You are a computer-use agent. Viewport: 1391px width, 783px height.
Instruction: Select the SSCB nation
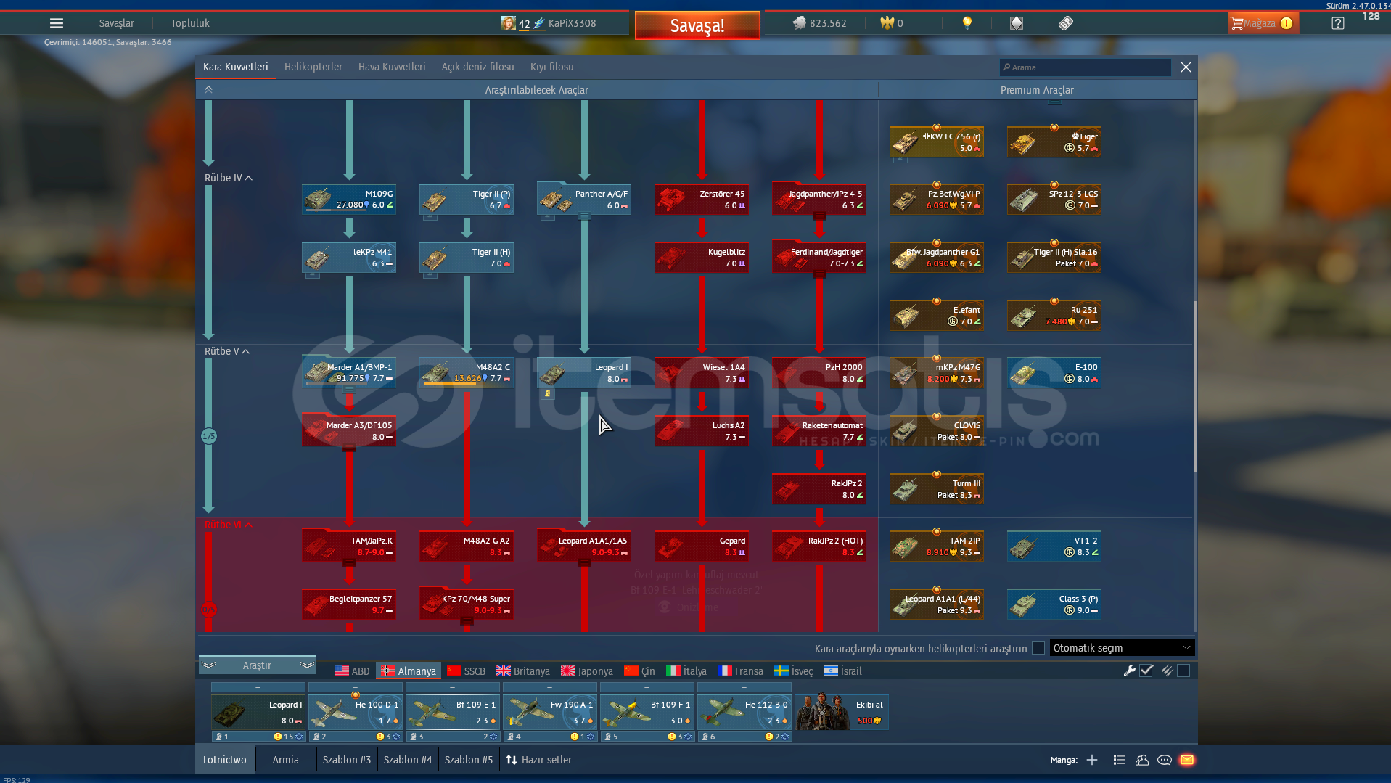click(466, 671)
